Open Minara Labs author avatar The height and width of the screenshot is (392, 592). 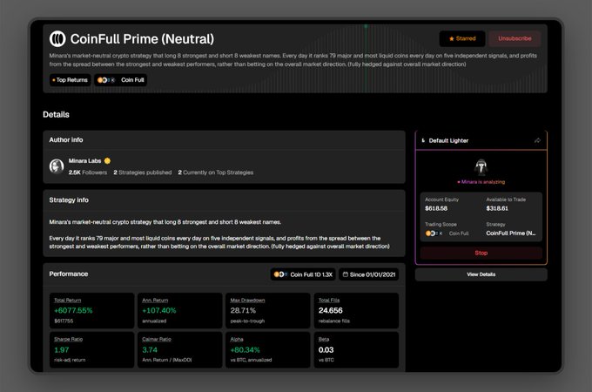pos(57,166)
